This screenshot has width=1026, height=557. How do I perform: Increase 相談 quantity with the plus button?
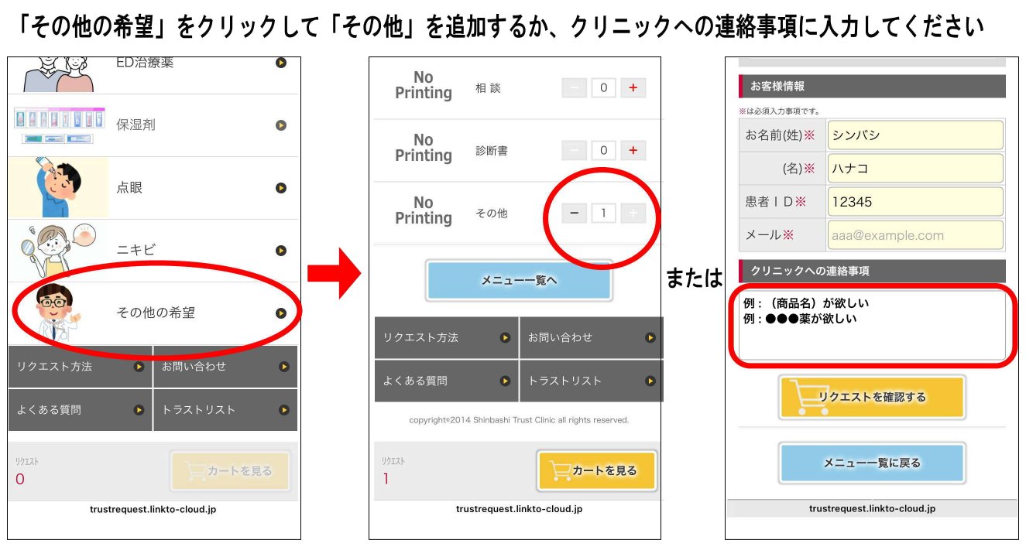point(633,88)
